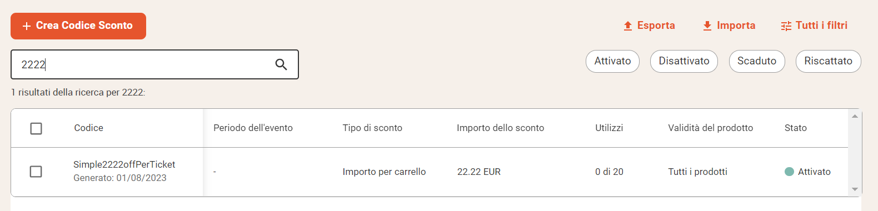
Task: Click the table scrollbar up arrow
Action: coord(855,116)
